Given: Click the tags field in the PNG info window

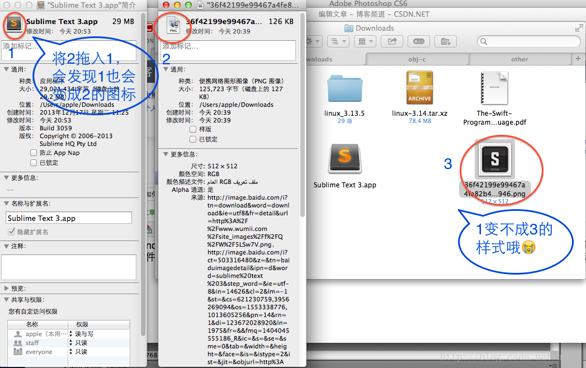Looking at the screenshot, I should [228, 50].
